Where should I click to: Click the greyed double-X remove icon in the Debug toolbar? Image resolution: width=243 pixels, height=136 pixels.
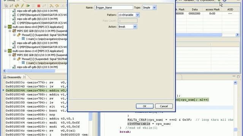pos(6,6)
